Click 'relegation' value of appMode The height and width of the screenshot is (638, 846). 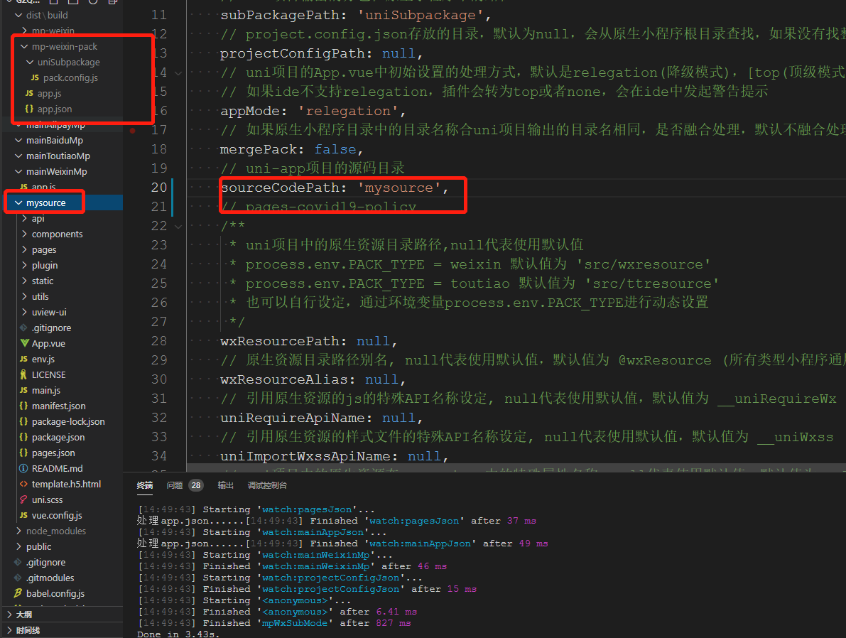coord(348,112)
